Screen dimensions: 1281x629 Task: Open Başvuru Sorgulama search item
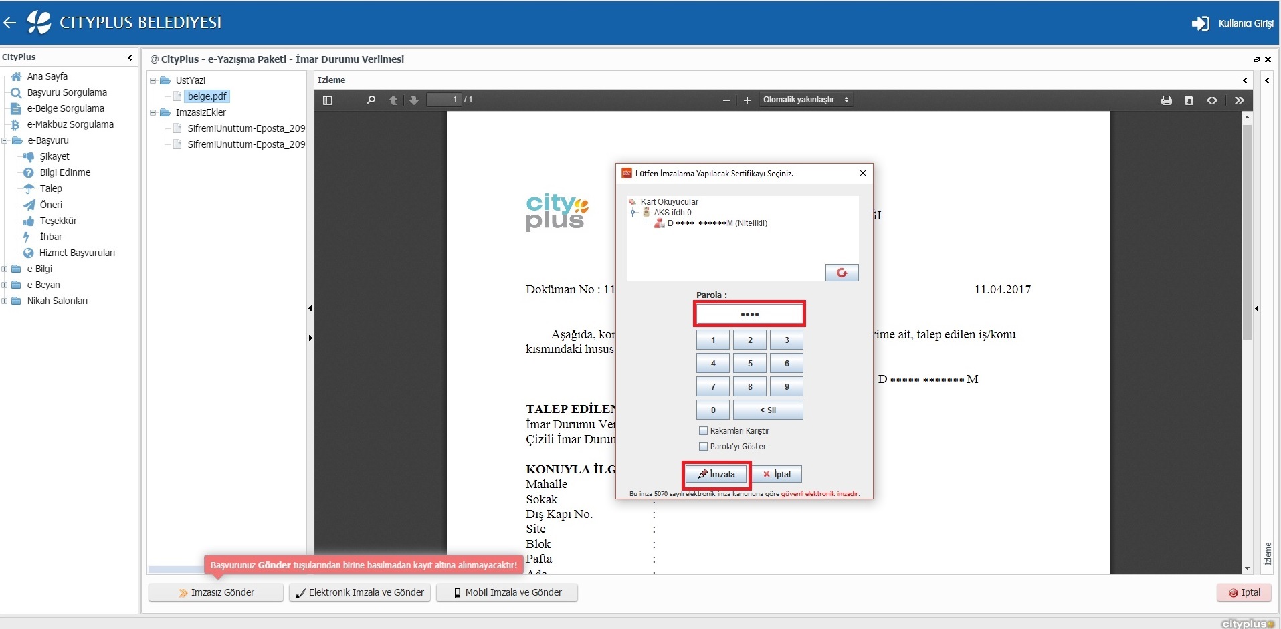pyautogui.click(x=67, y=92)
